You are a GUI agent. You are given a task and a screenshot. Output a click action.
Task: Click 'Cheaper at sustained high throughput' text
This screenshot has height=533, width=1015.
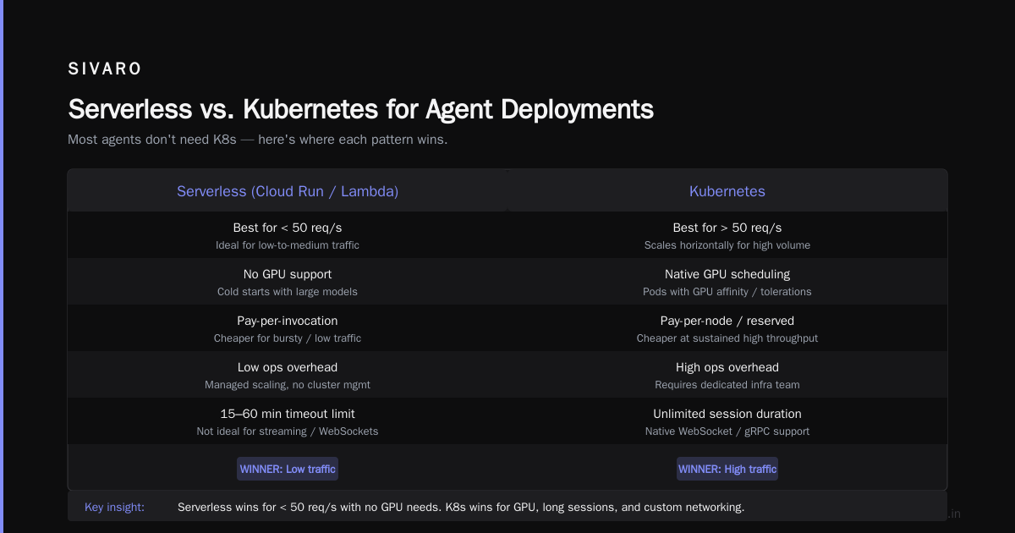[727, 338]
